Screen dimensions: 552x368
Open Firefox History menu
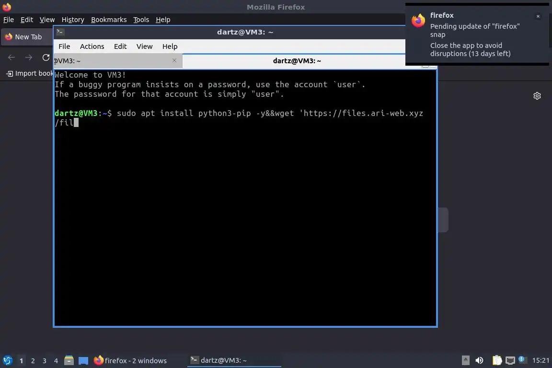pos(73,20)
